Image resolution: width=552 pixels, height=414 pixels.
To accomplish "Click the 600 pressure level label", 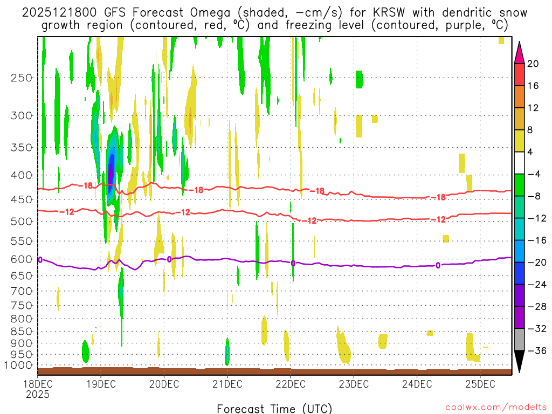I will tap(22, 259).
